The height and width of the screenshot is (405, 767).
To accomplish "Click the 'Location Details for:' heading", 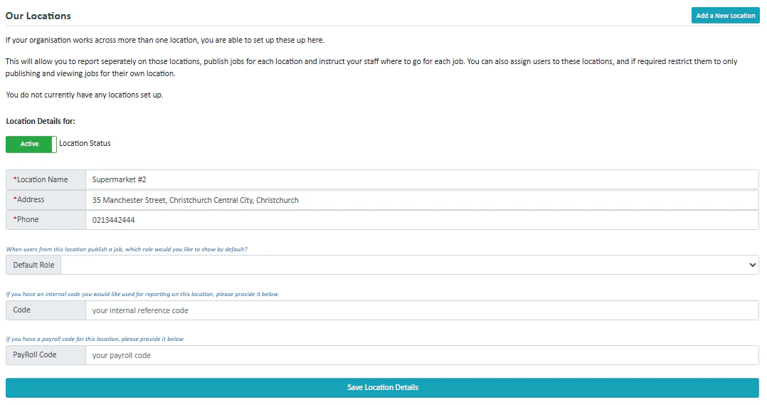I will (x=41, y=121).
